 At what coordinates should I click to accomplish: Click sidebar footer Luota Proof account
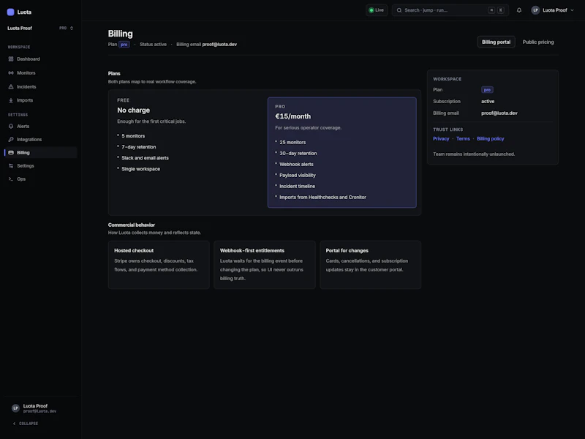click(x=40, y=408)
